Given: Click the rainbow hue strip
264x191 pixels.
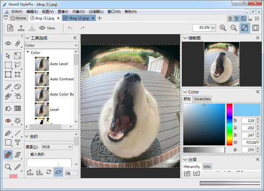Looking at the screenshot, I should [229, 124].
